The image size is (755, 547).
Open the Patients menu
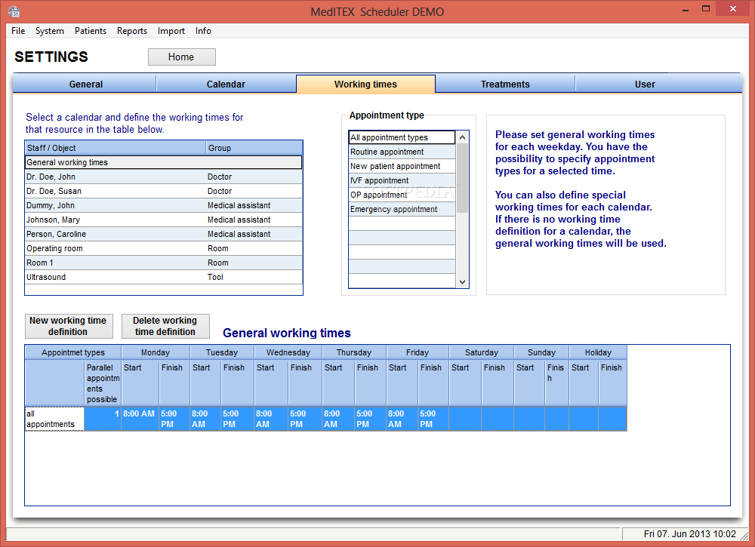click(x=91, y=31)
